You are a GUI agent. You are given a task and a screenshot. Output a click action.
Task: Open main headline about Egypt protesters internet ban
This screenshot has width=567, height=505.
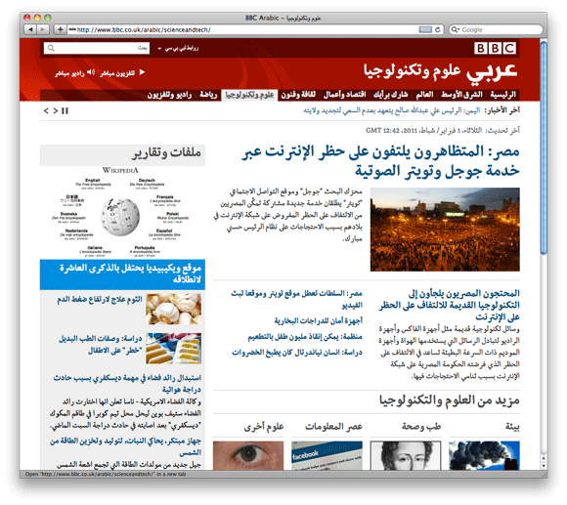tap(380, 161)
